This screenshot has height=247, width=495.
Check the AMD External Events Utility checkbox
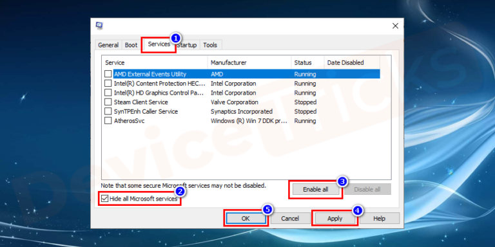coord(108,74)
